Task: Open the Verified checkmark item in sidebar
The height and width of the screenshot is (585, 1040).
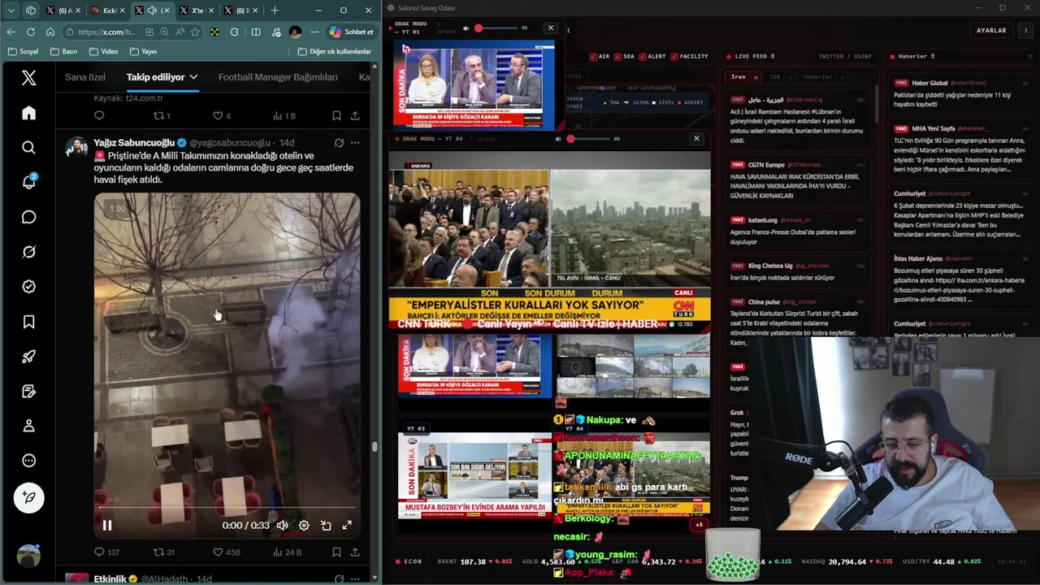Action: [x=28, y=287]
